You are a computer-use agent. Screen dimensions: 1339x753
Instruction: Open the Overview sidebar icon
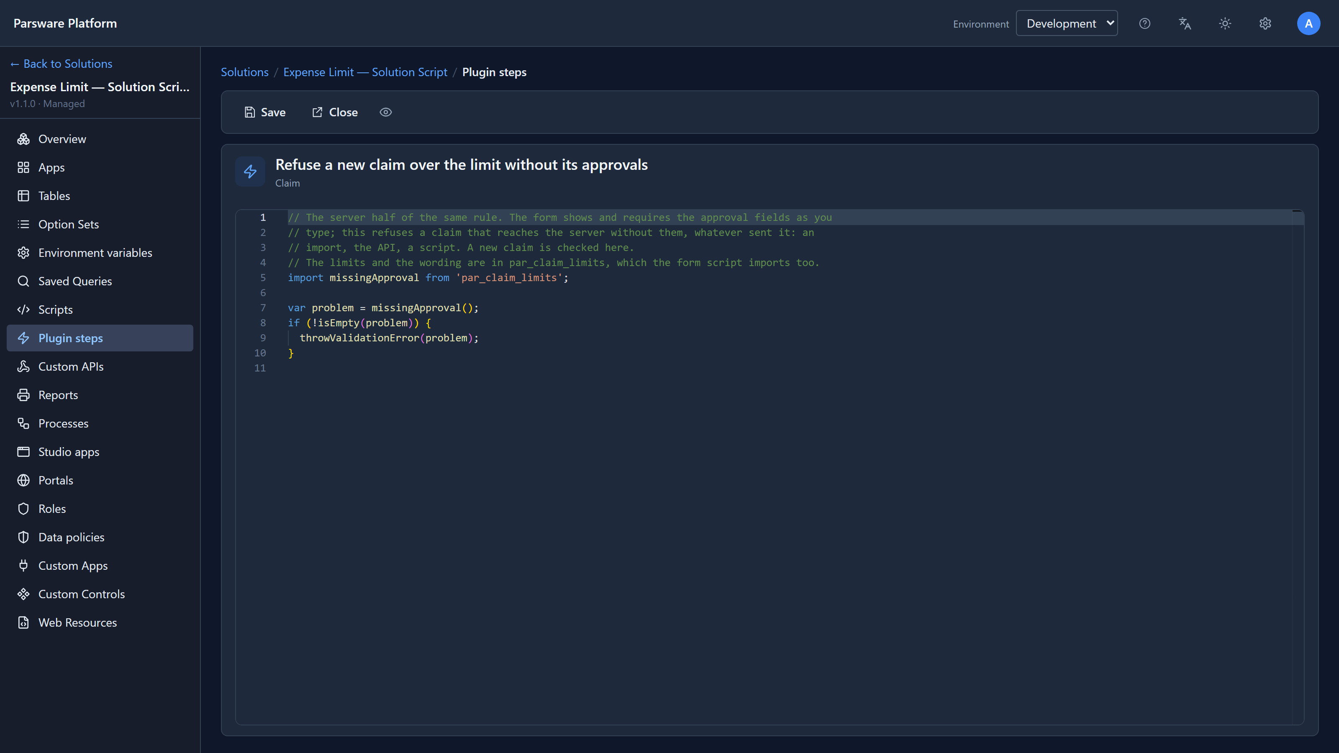pyautogui.click(x=23, y=139)
